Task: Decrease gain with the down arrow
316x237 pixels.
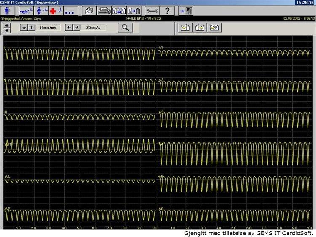Action: point(24,27)
